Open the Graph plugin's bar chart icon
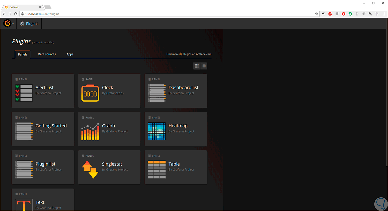The width and height of the screenshot is (388, 211). click(90, 131)
